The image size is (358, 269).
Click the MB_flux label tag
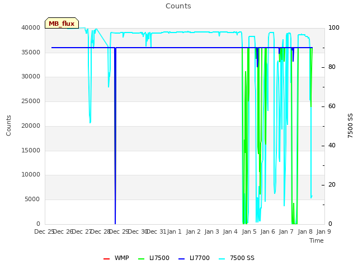click(62, 23)
